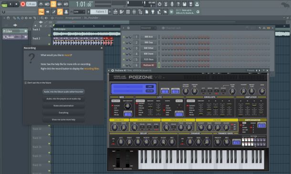This screenshot has width=291, height=174.
Task: Toggle the typing keyboard to piano icon
Action: coord(41,12)
